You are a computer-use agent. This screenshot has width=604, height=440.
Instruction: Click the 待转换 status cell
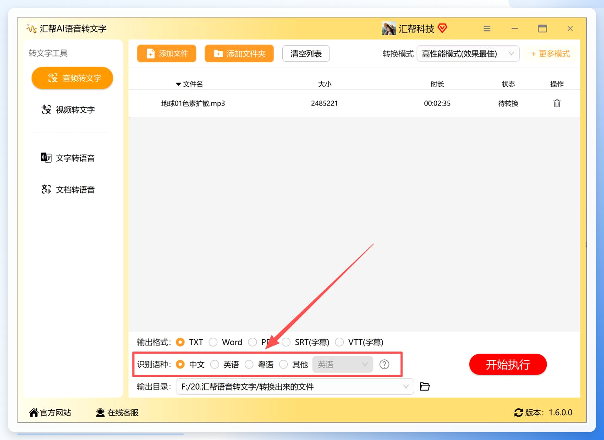point(508,103)
